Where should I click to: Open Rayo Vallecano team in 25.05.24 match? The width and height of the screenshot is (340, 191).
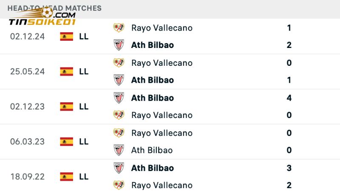(x=161, y=63)
